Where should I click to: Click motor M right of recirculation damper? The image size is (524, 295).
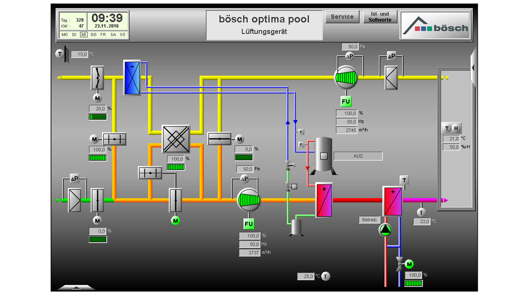[x=240, y=139]
